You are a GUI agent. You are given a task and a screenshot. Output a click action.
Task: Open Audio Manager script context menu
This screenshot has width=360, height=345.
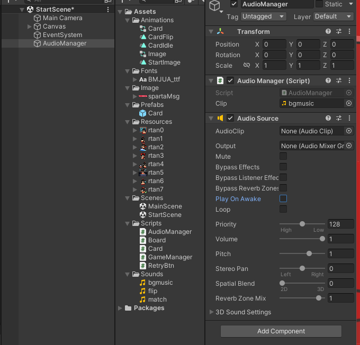click(349, 80)
